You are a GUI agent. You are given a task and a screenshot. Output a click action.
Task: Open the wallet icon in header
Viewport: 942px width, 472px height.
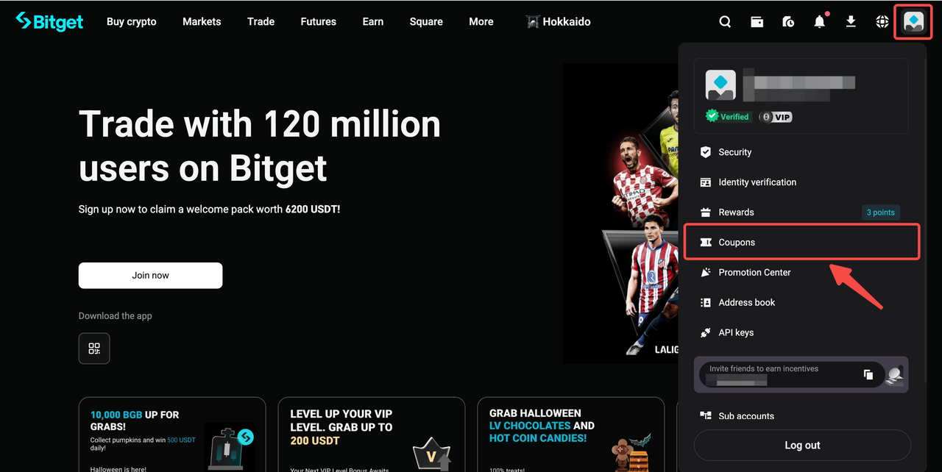coord(757,22)
